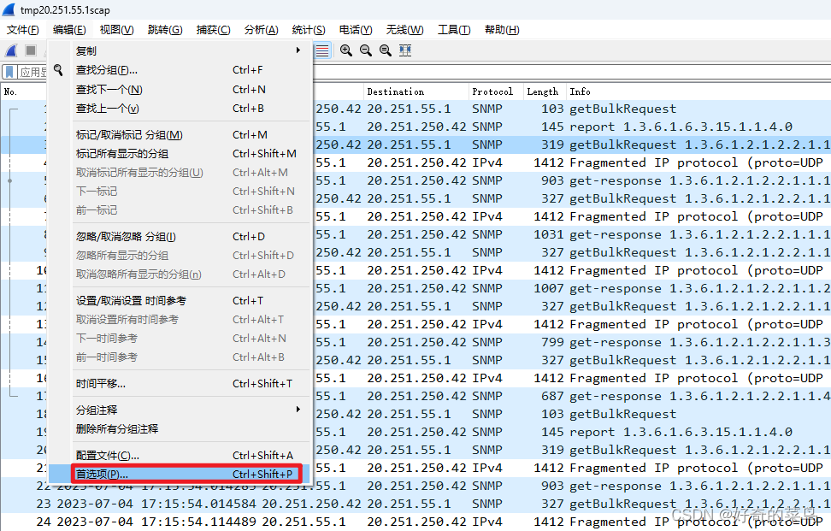Select 设置/取消设置 时间参考
The height and width of the screenshot is (531, 831).
pos(180,301)
